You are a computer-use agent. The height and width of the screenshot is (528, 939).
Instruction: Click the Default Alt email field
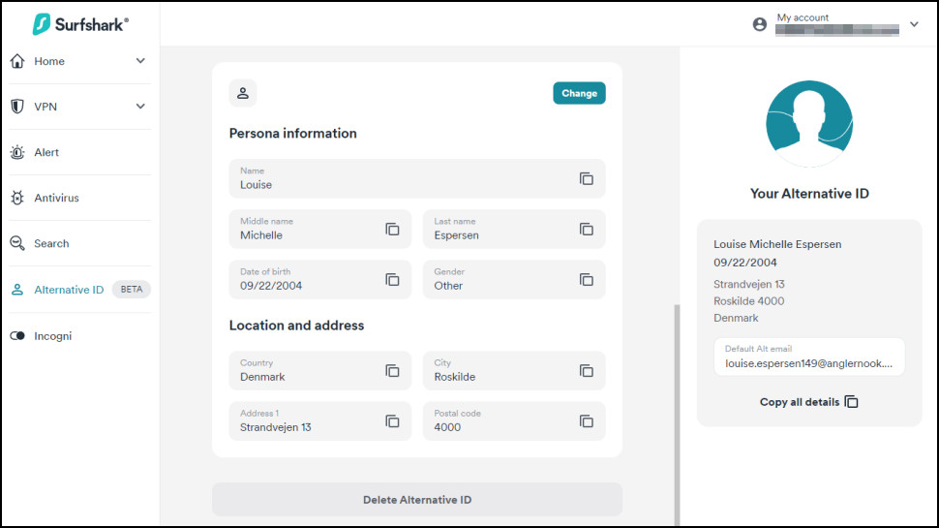[809, 357]
